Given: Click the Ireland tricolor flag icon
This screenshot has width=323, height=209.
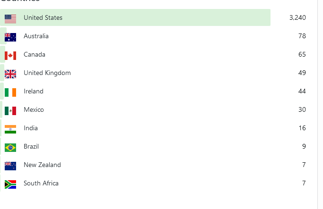Looking at the screenshot, I should [10, 92].
